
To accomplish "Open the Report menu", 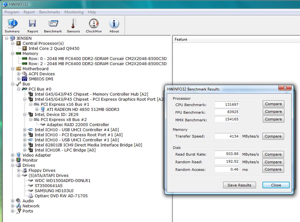I will [x=29, y=12].
